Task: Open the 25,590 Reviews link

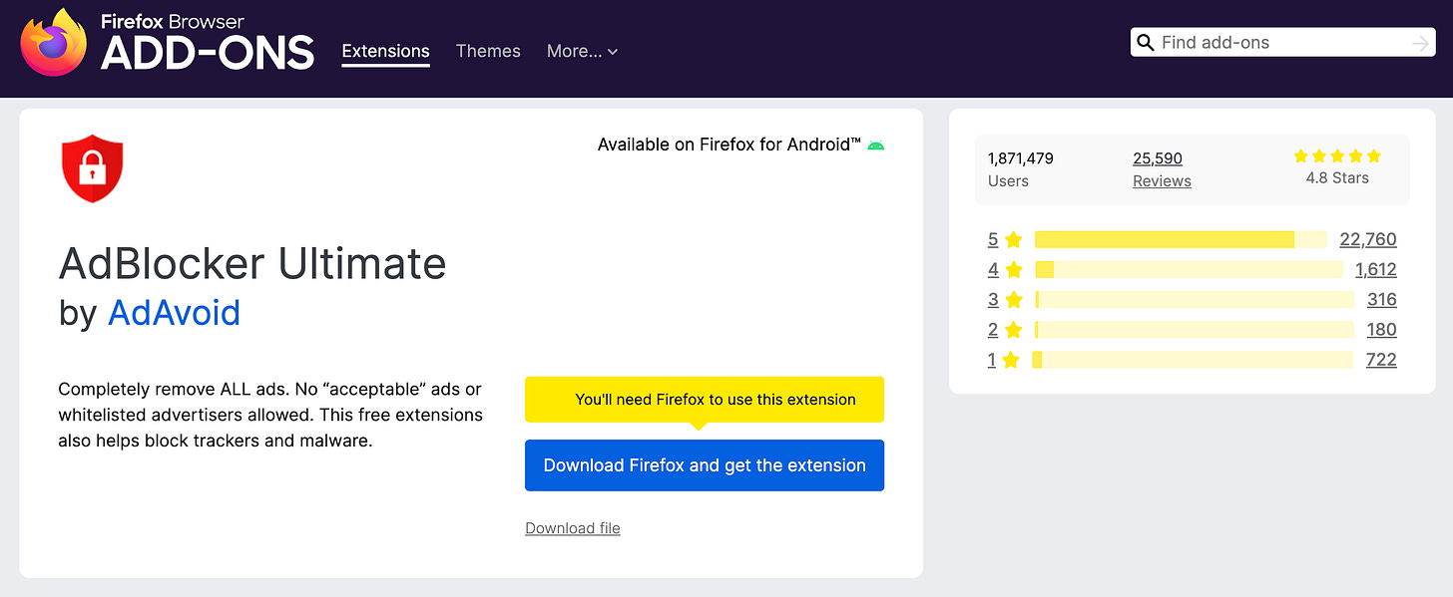Action: [1161, 168]
